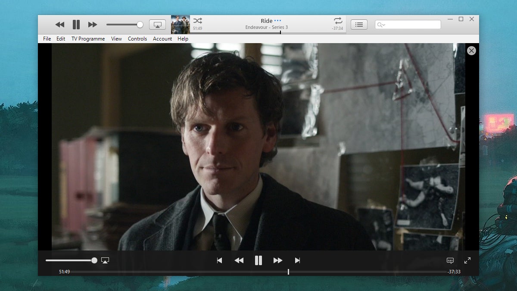Pause the video playback
517x291 pixels.
pyautogui.click(x=258, y=260)
